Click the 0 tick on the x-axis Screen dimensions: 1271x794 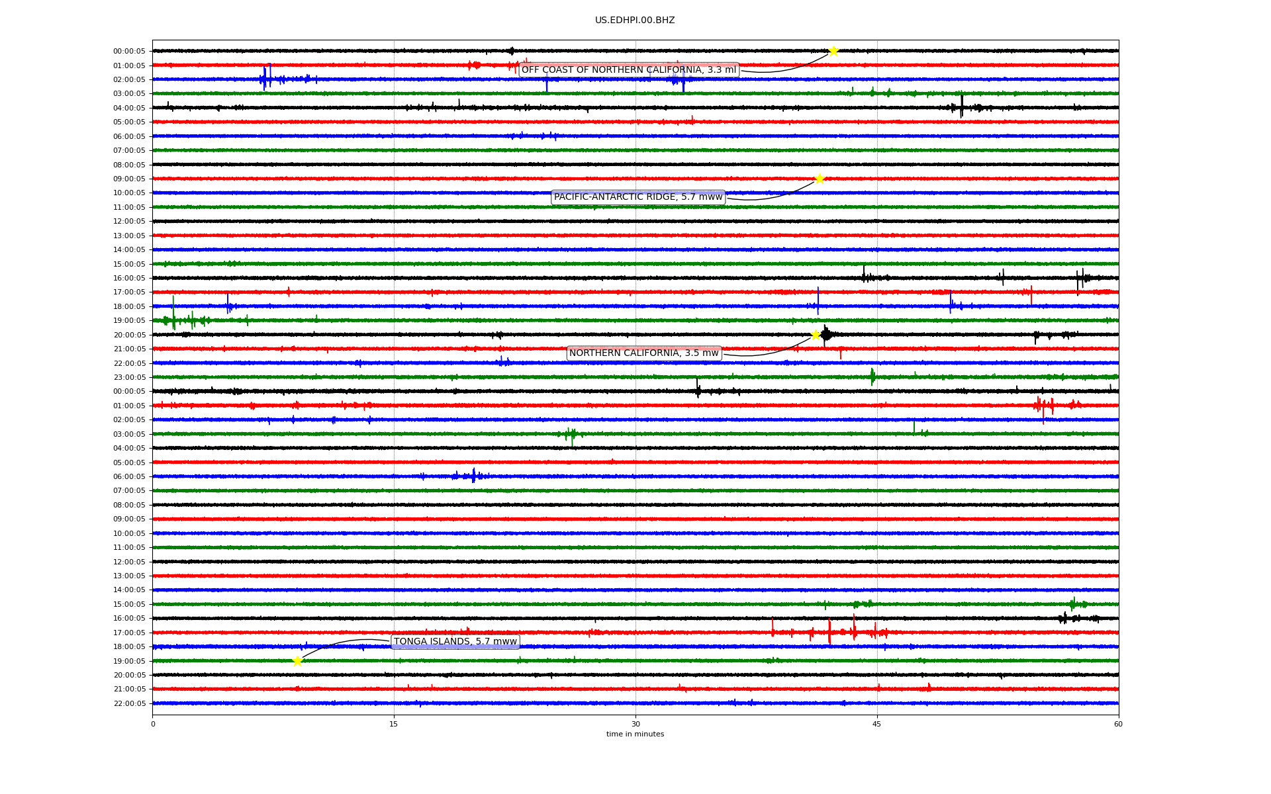pyautogui.click(x=153, y=724)
